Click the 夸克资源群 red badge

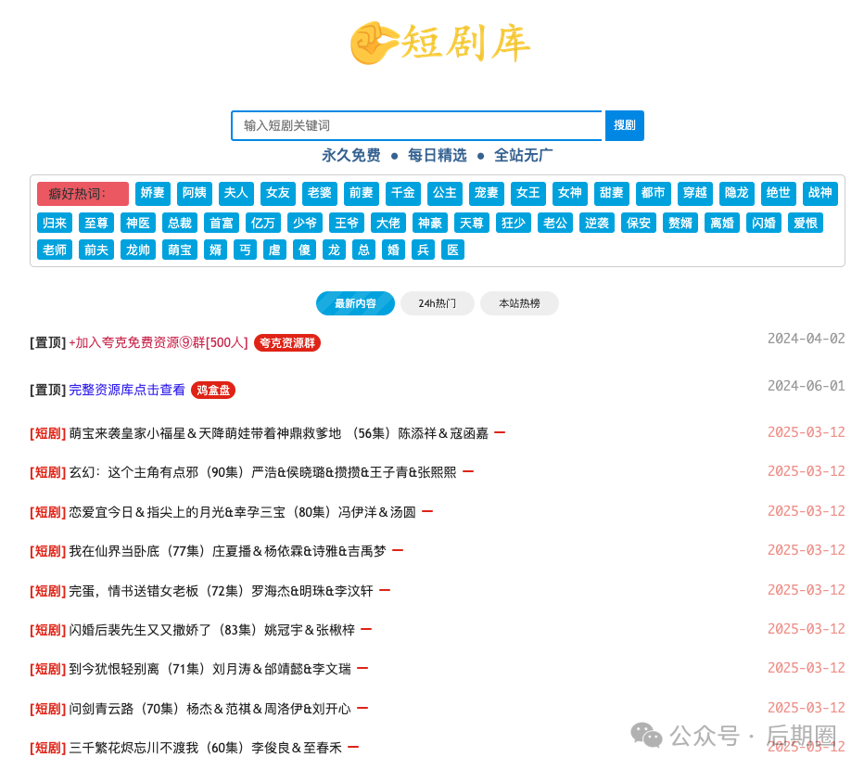click(x=286, y=343)
